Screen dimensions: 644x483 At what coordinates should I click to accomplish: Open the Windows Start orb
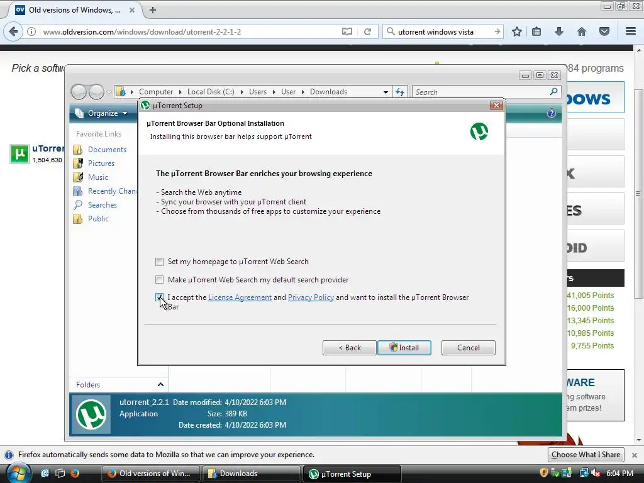point(19,473)
